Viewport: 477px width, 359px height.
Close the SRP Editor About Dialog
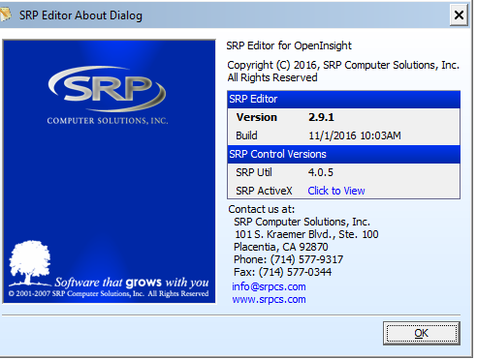[459, 15]
